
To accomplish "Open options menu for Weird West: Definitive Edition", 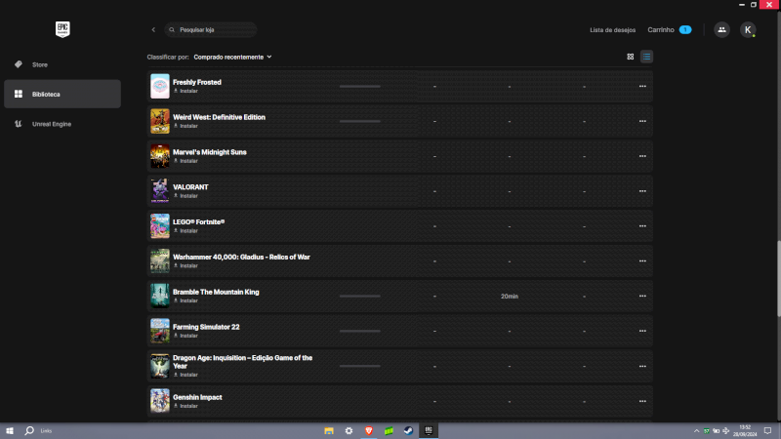I will click(x=642, y=121).
